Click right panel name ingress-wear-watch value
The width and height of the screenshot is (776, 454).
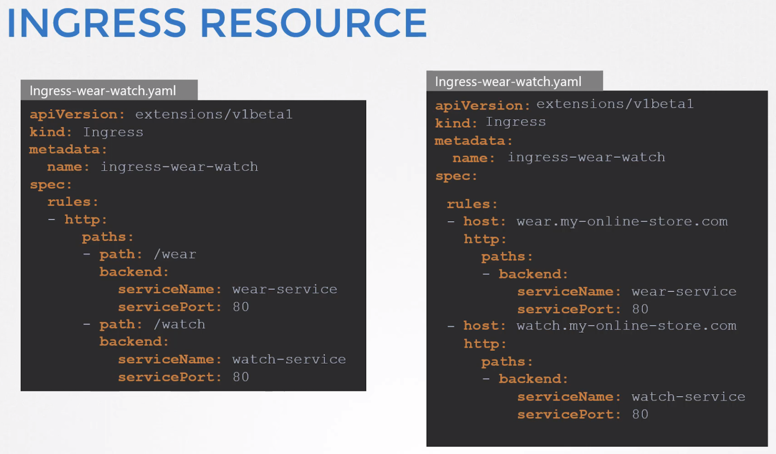click(x=586, y=157)
